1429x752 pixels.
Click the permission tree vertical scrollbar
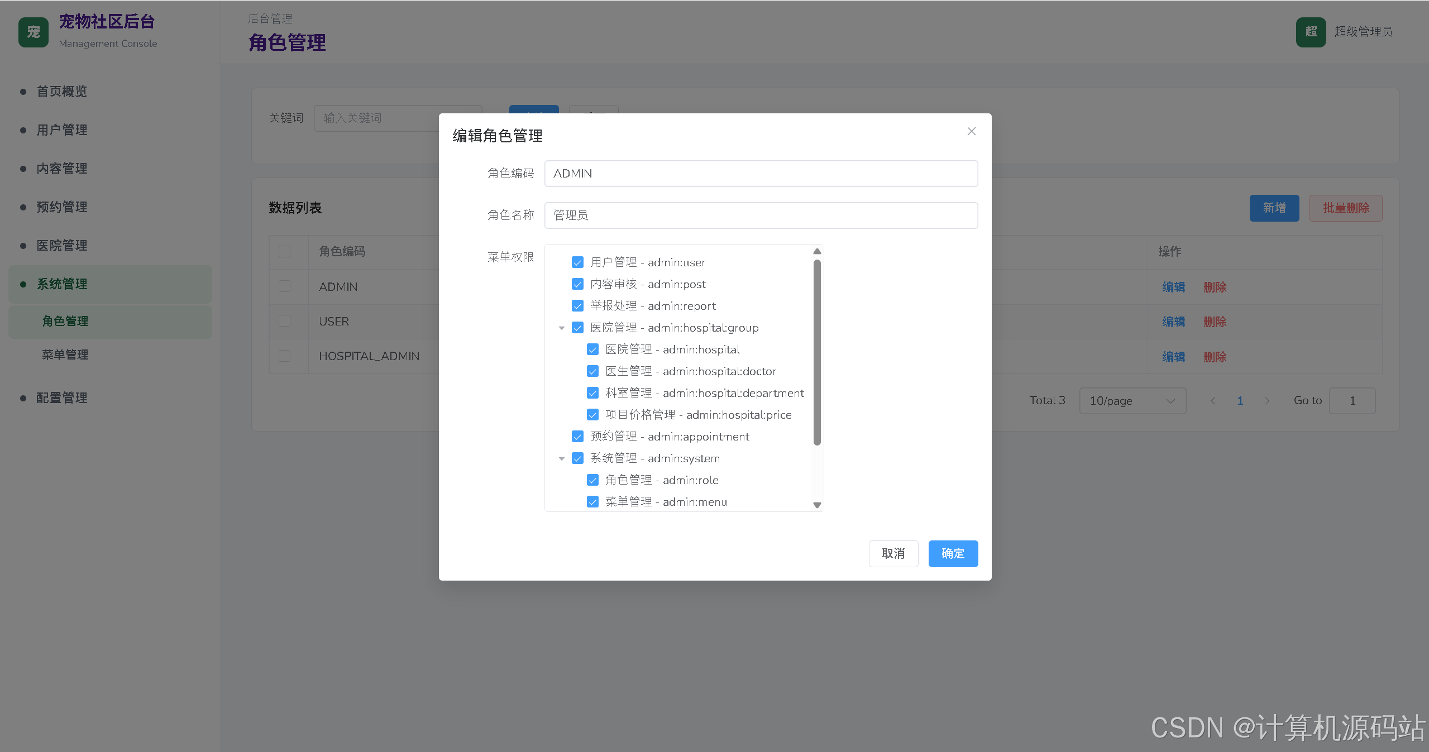pos(817,353)
